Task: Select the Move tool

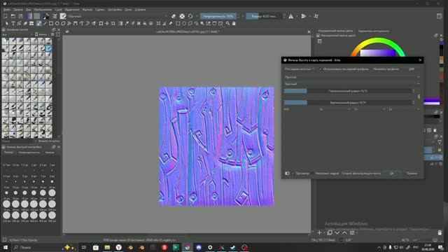Action: click(107, 23)
